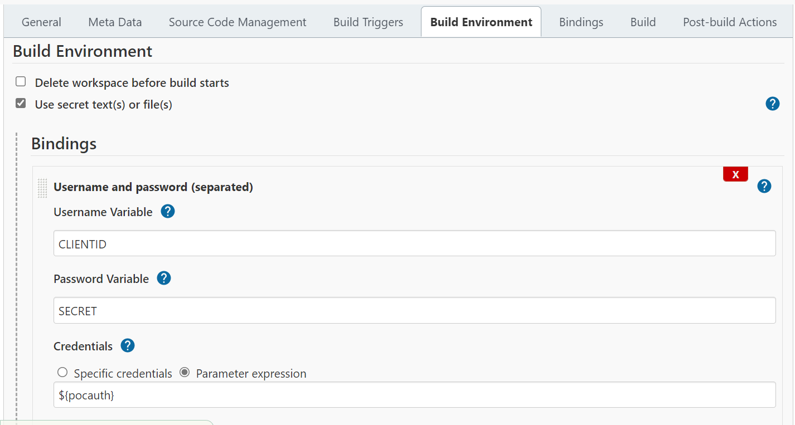Click help icon next to Password Variable

click(x=164, y=279)
